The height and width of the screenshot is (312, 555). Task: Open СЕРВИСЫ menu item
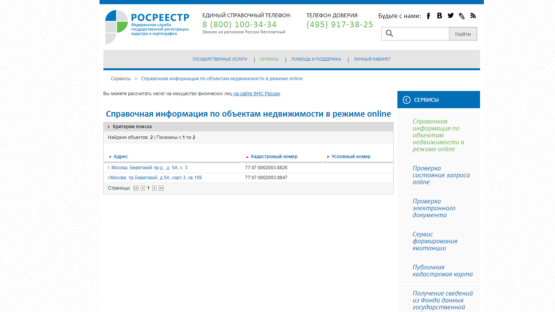pyautogui.click(x=269, y=59)
